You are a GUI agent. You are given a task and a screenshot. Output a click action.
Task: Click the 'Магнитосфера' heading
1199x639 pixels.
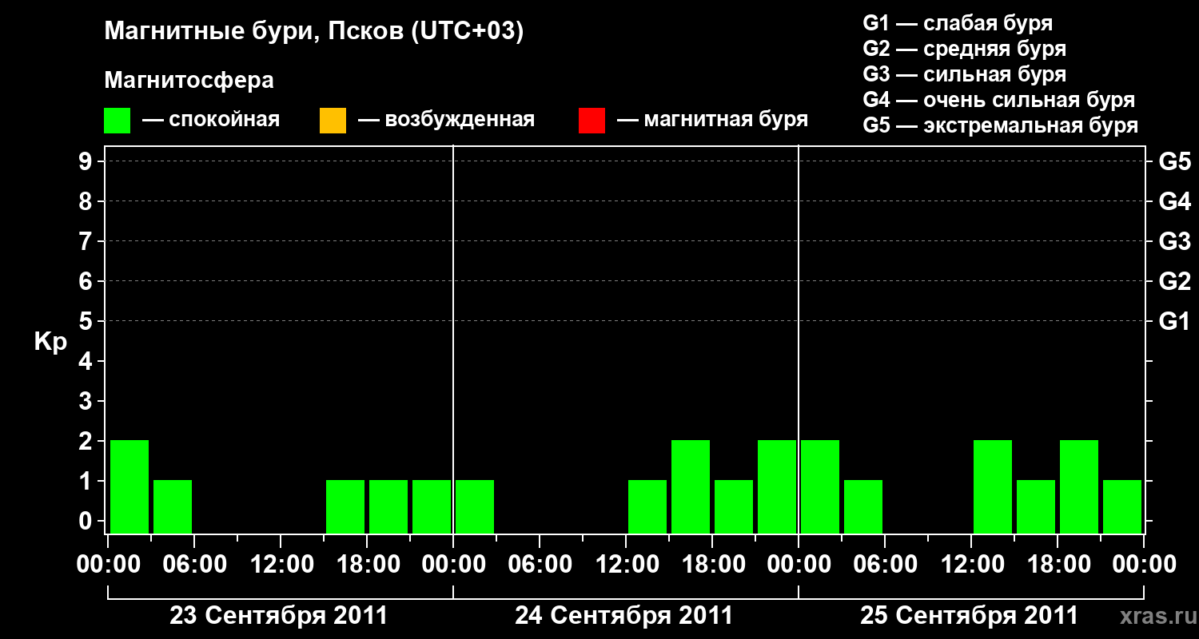[189, 81]
